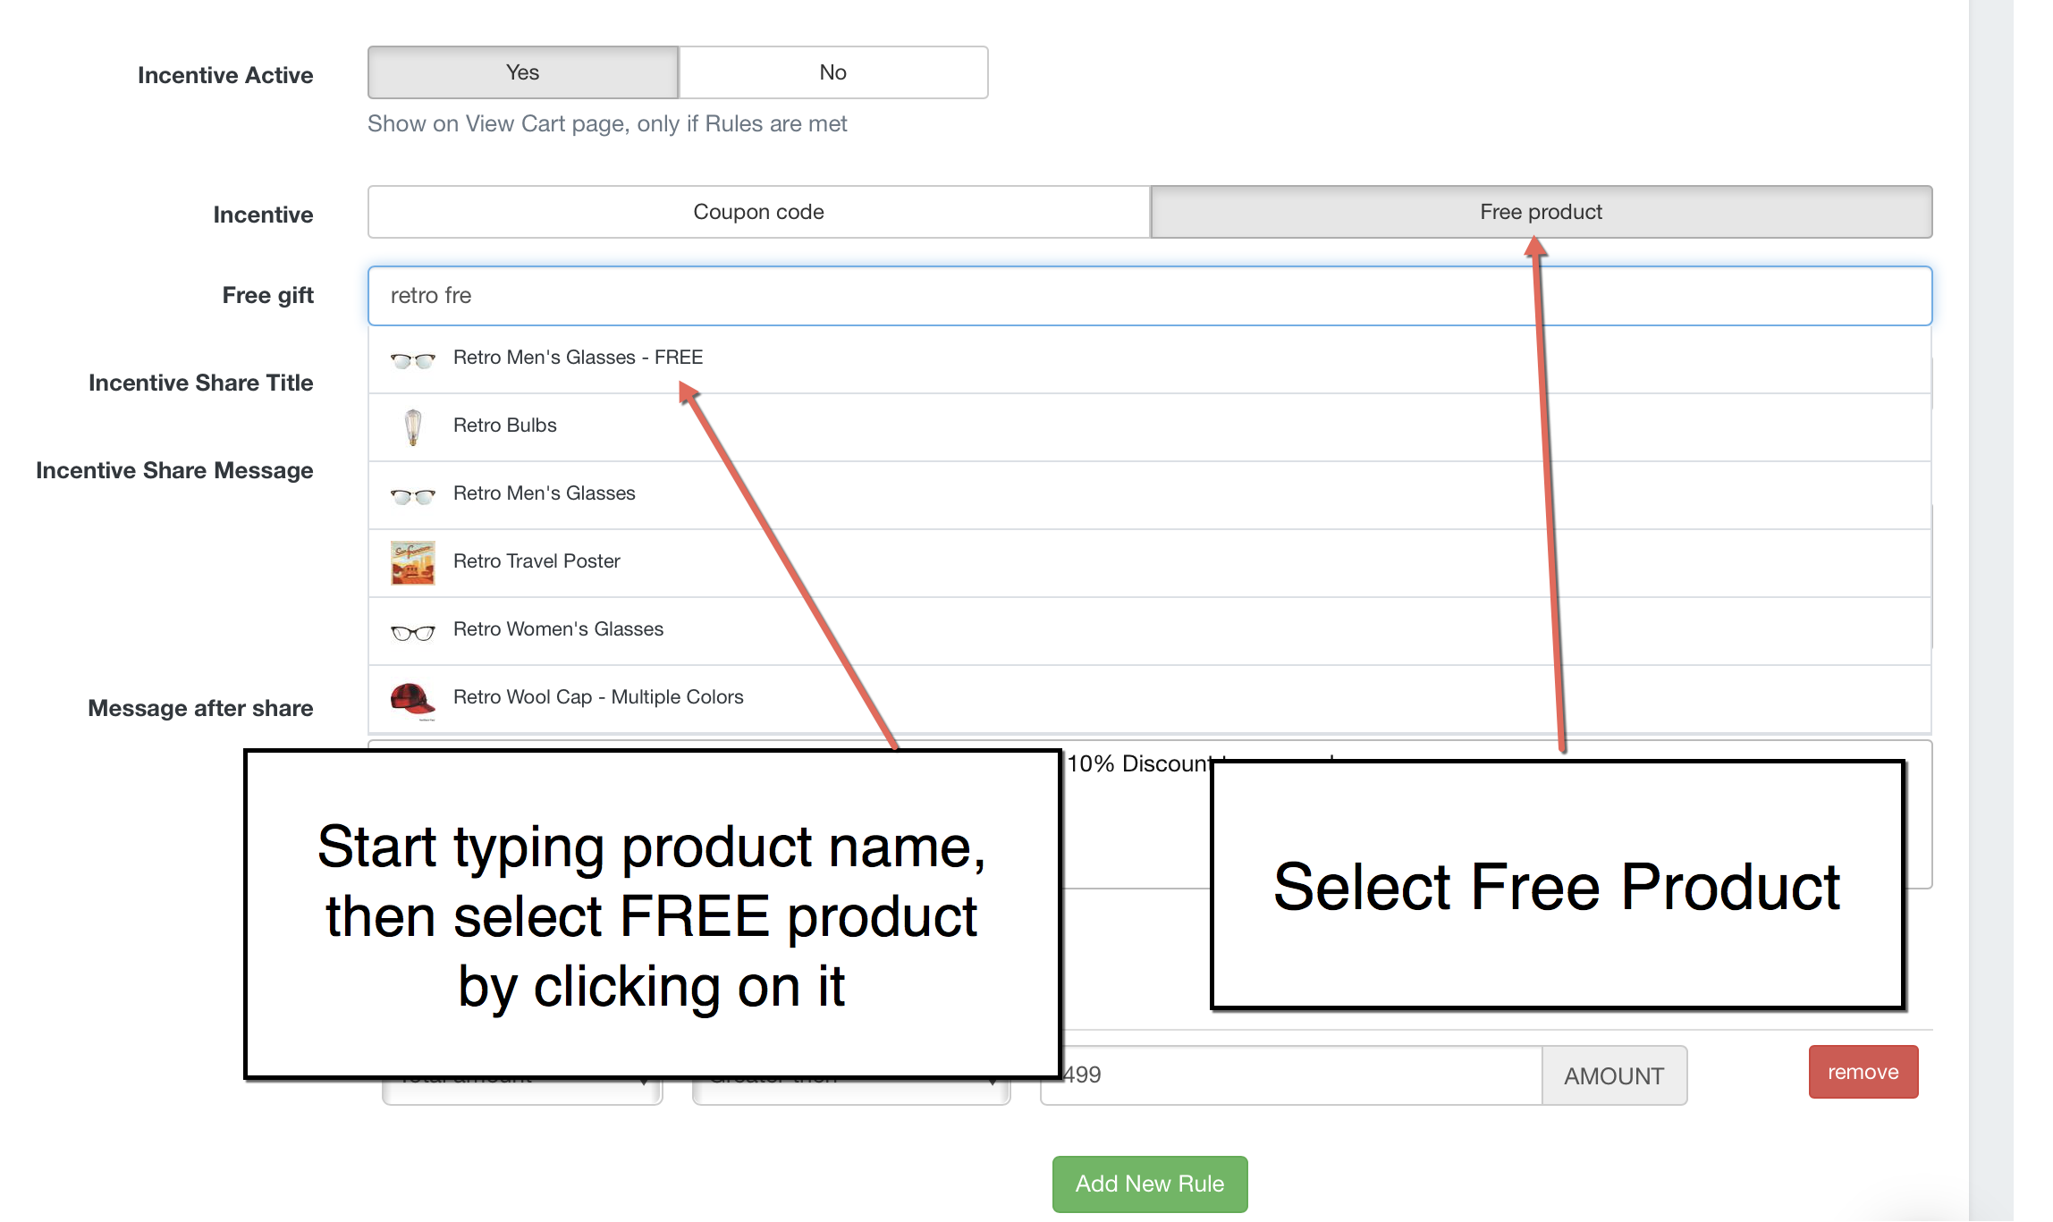This screenshot has height=1222, width=2053.
Task: Click the red remove button
Action: (x=1863, y=1072)
